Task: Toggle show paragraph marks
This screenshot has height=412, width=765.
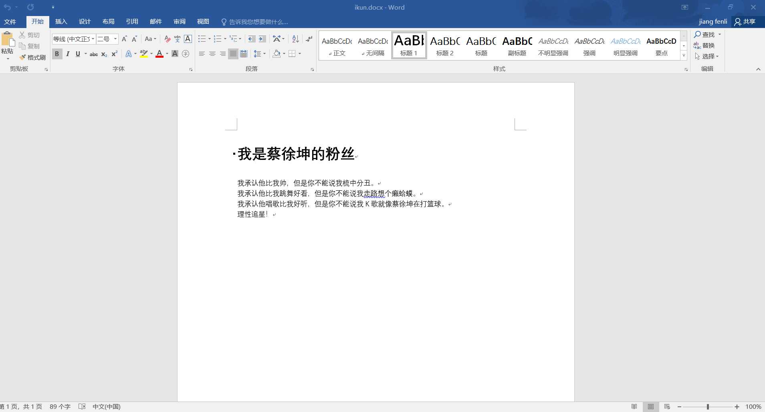Action: point(309,39)
